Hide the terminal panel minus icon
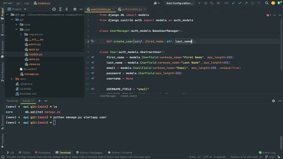This screenshot has width=283, height=159. tap(280, 101)
